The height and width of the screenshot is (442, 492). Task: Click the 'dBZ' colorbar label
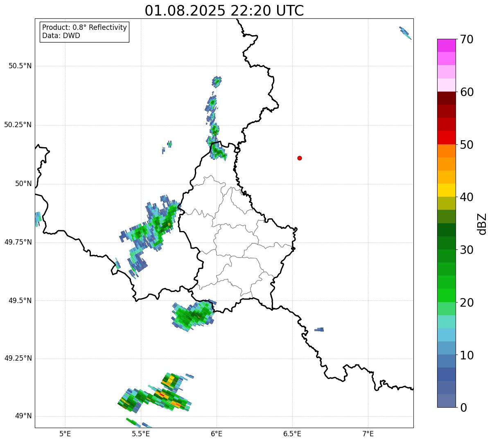[x=482, y=224]
